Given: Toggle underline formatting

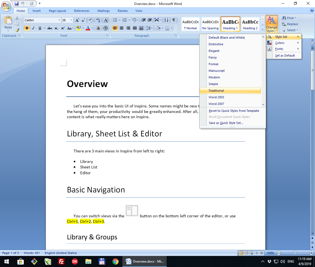Looking at the screenshot, I should pyautogui.click(x=40, y=28).
